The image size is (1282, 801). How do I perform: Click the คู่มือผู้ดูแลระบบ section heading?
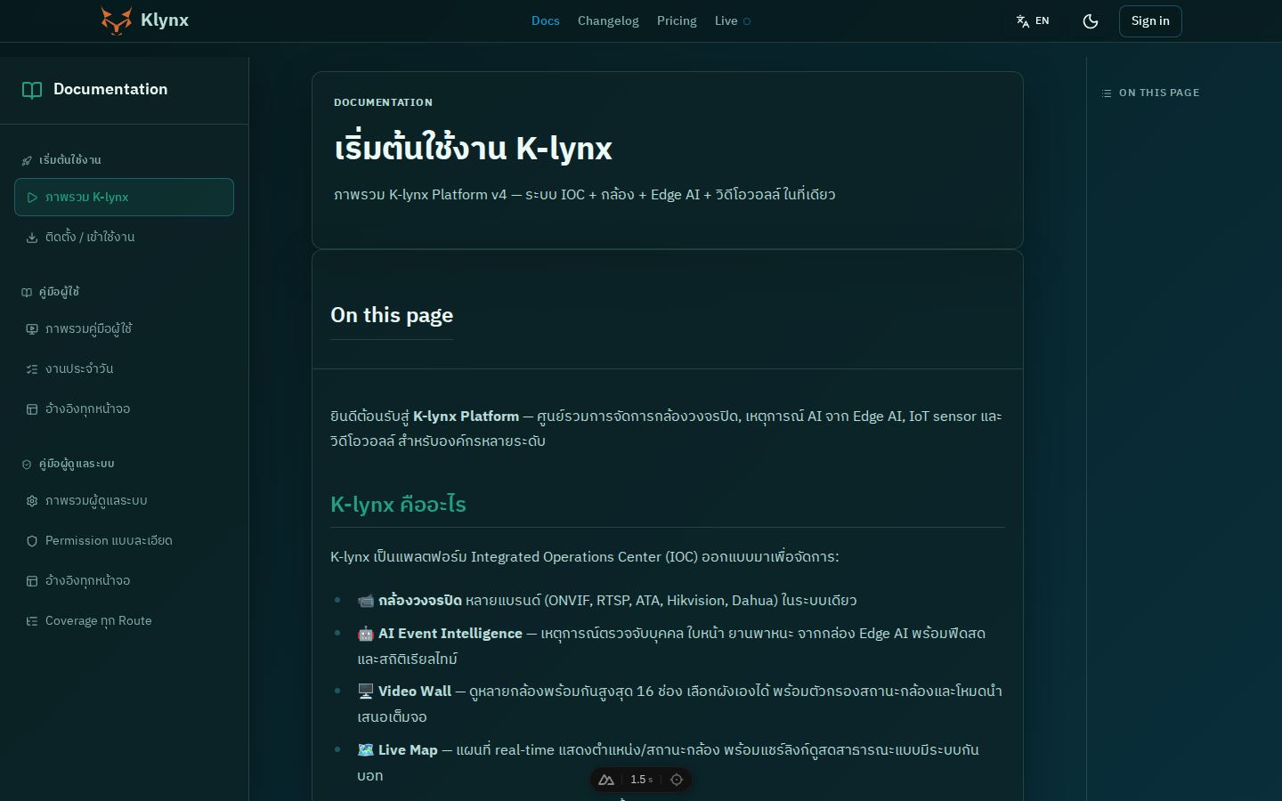pos(77,464)
